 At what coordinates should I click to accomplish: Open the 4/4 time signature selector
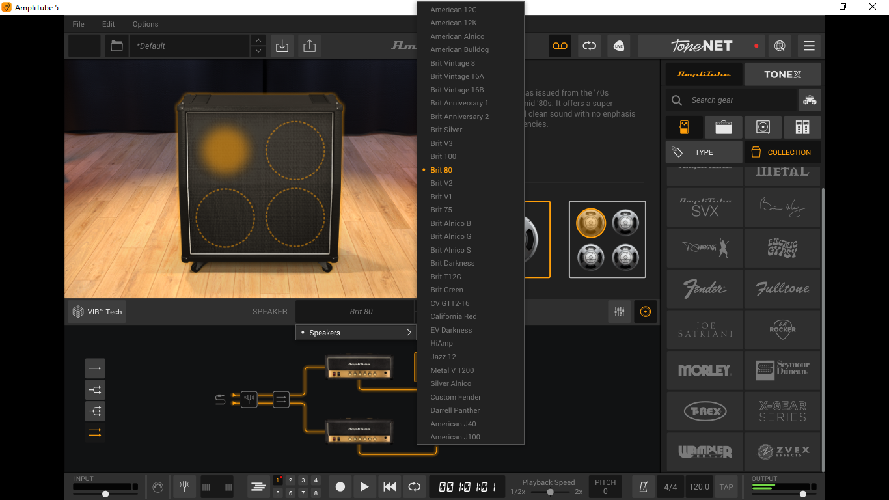[x=670, y=486]
